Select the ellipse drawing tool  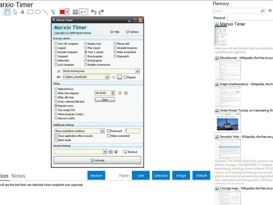38,12
